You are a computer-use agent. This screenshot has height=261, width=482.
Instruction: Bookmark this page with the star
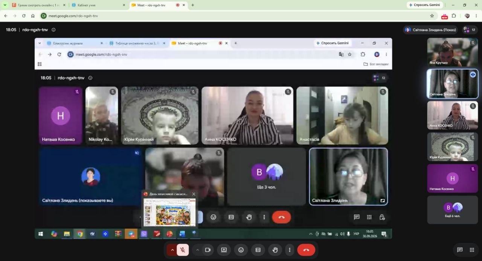point(432,16)
